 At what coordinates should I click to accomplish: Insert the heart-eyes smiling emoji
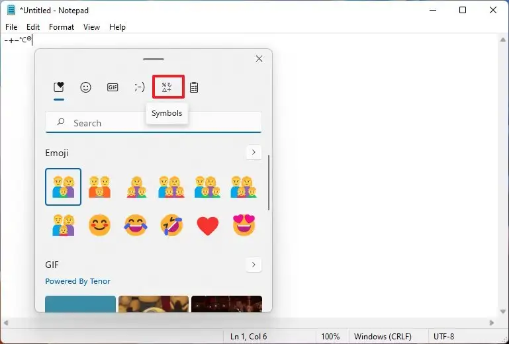244,224
